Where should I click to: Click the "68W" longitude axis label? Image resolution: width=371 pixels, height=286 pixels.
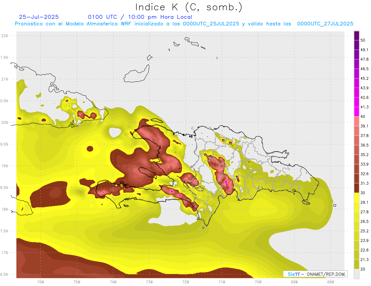(x=330, y=282)
